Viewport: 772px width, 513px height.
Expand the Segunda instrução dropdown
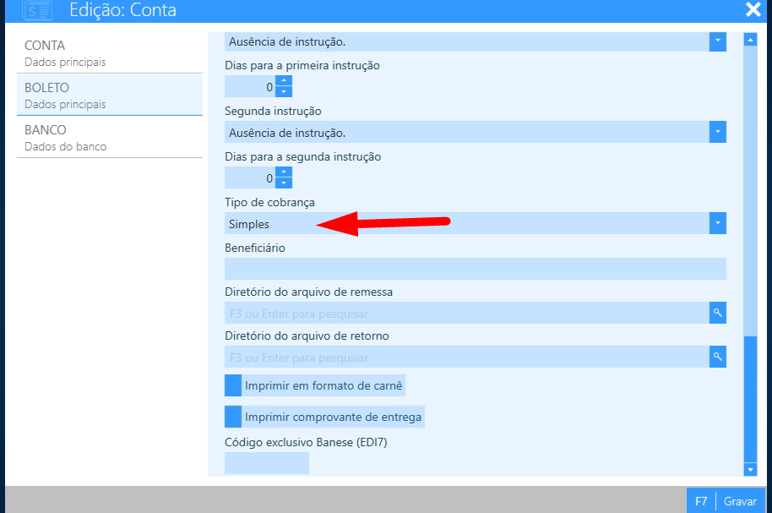pos(717,132)
